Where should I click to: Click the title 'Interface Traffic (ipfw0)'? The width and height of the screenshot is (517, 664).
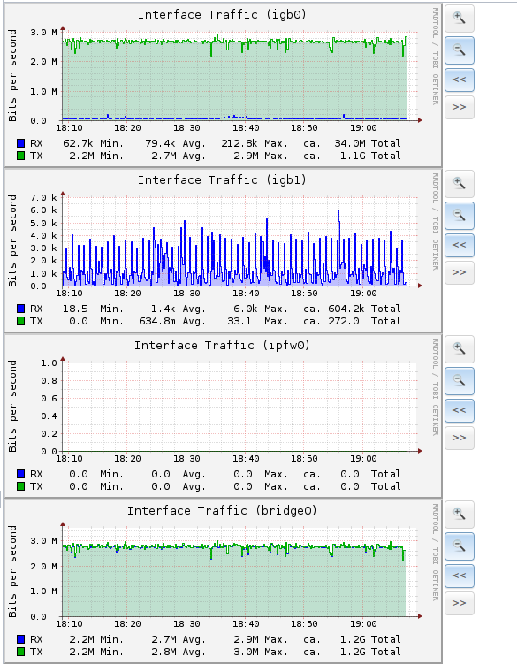(222, 345)
